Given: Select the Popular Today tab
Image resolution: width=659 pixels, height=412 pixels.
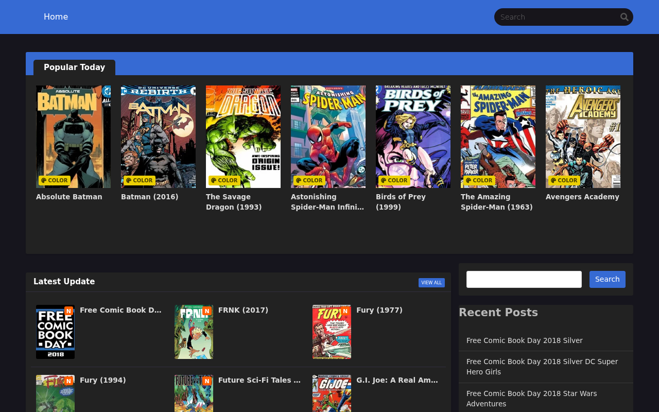Looking at the screenshot, I should (x=74, y=67).
